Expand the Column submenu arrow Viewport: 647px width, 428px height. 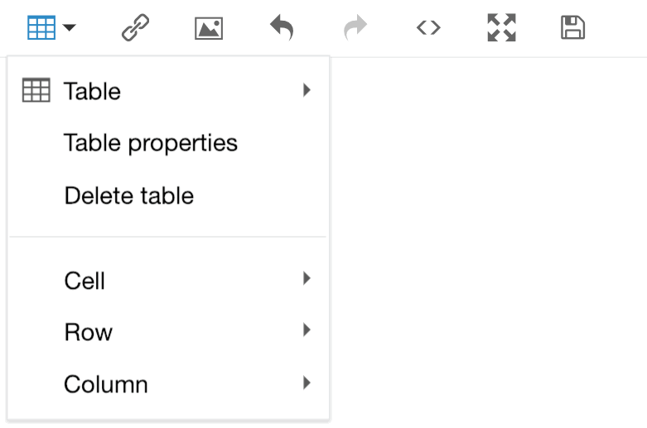point(307,382)
